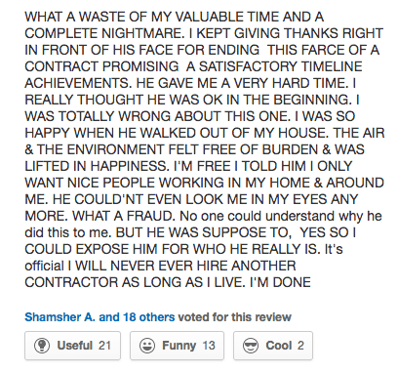Click the lightbulb icon on Useful

coord(42,346)
